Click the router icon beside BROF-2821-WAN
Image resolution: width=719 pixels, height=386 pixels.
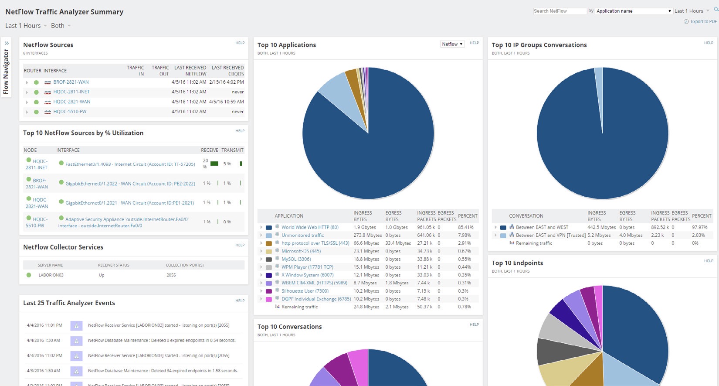47,82
